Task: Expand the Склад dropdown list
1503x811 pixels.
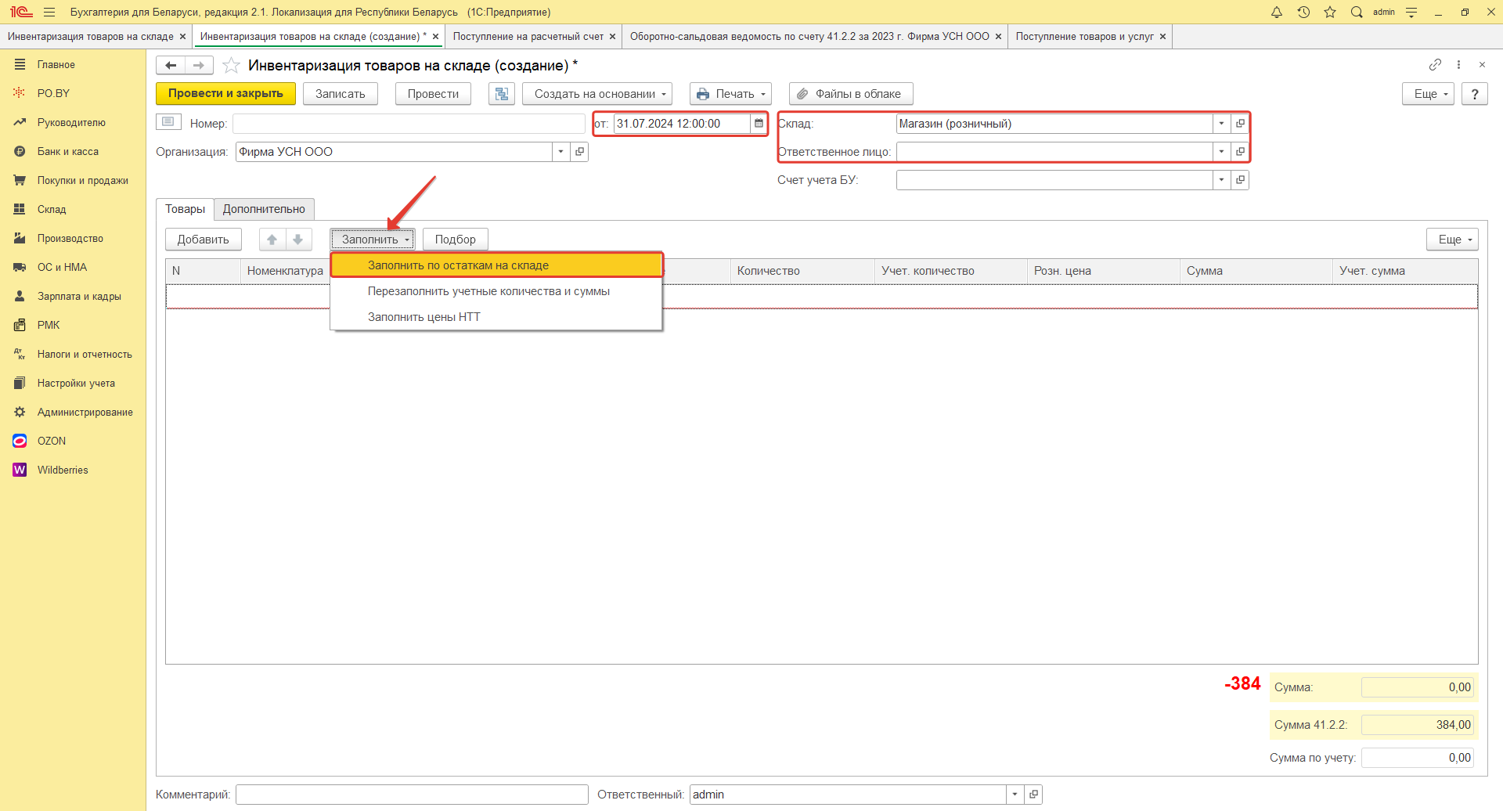Action: click(1221, 123)
